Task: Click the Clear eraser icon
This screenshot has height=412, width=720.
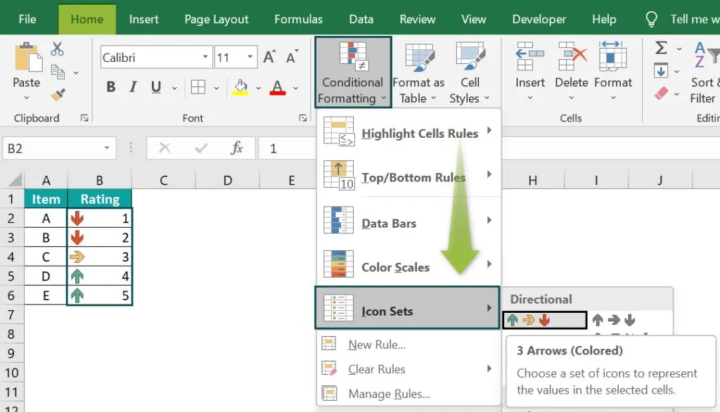Action: (x=661, y=94)
